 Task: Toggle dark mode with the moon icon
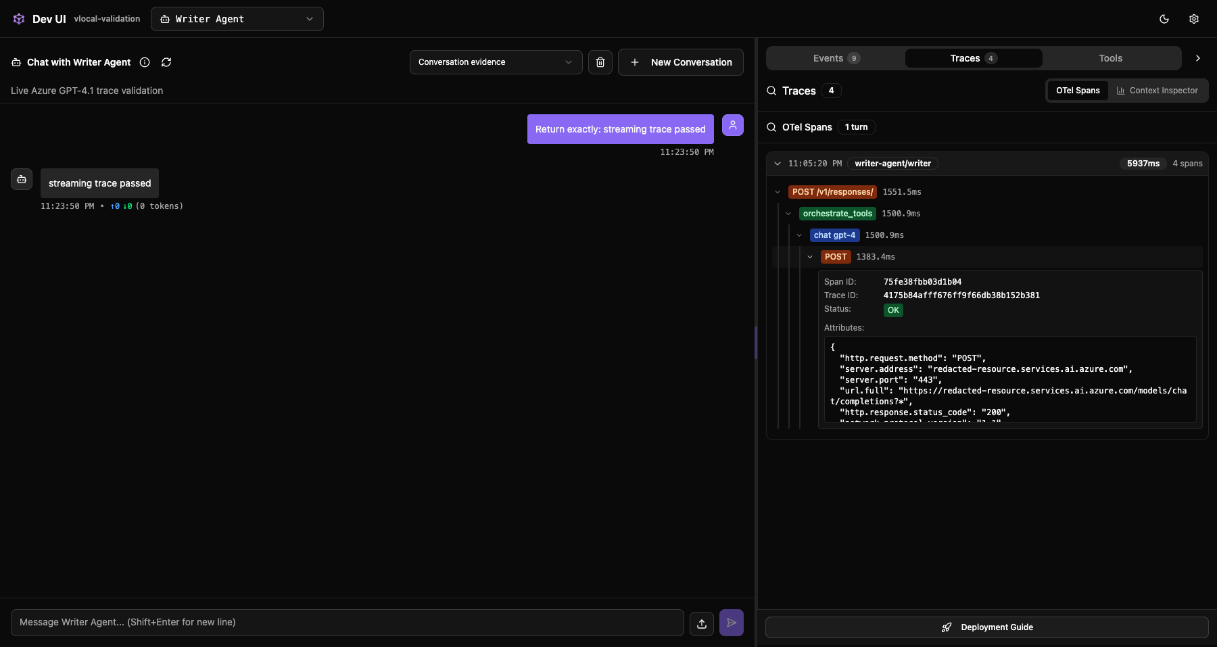(1164, 19)
